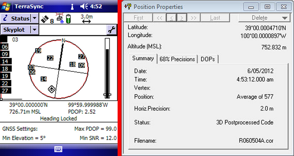This screenshot has width=294, height=156.
Task: Maximize the Position Properties window
Action: (267, 7)
